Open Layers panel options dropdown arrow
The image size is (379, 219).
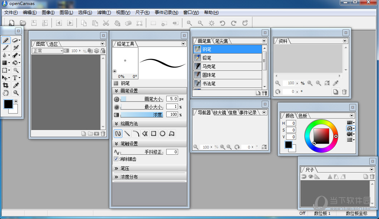coord(103,44)
